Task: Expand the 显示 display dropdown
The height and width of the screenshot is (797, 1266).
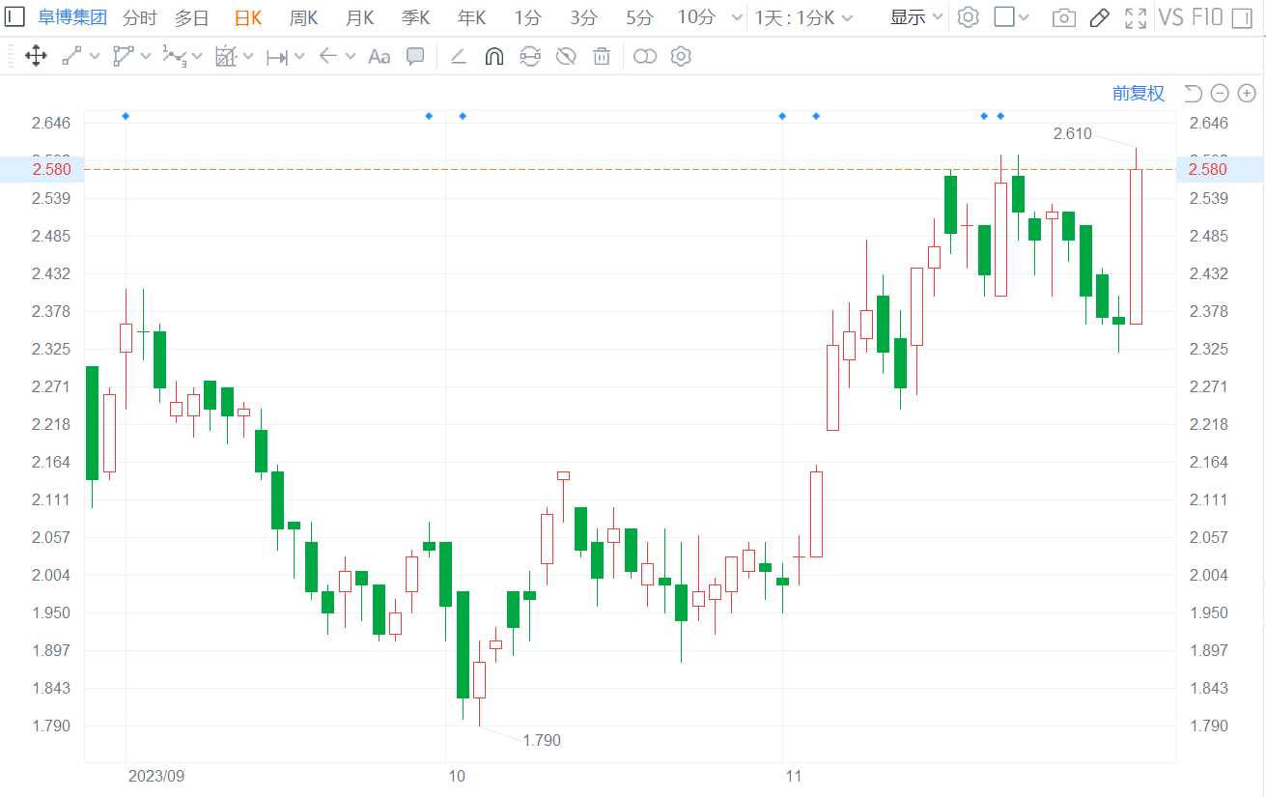Action: (915, 17)
